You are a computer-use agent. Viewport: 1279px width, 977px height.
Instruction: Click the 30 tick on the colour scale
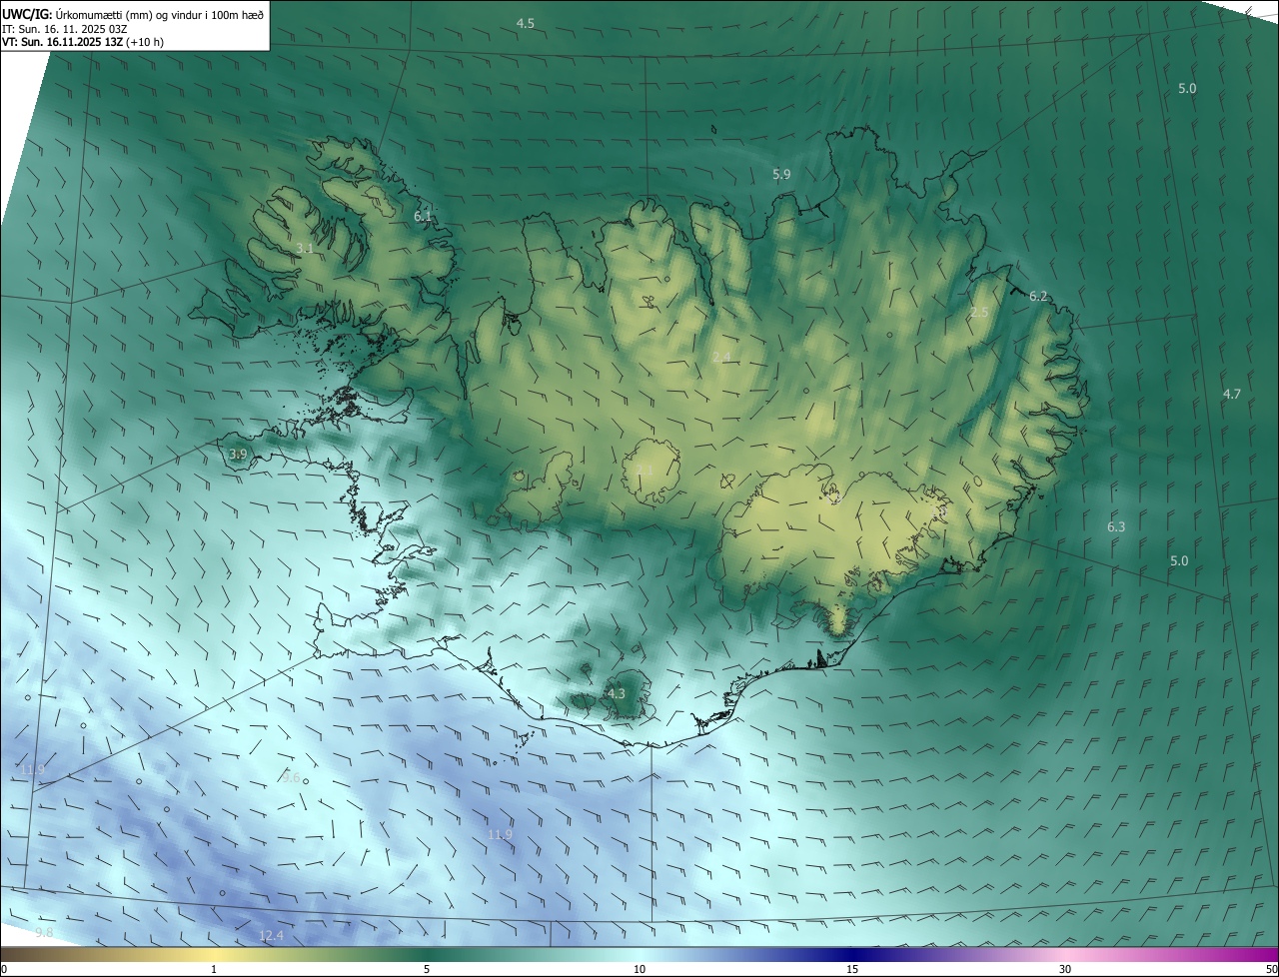click(x=1065, y=969)
